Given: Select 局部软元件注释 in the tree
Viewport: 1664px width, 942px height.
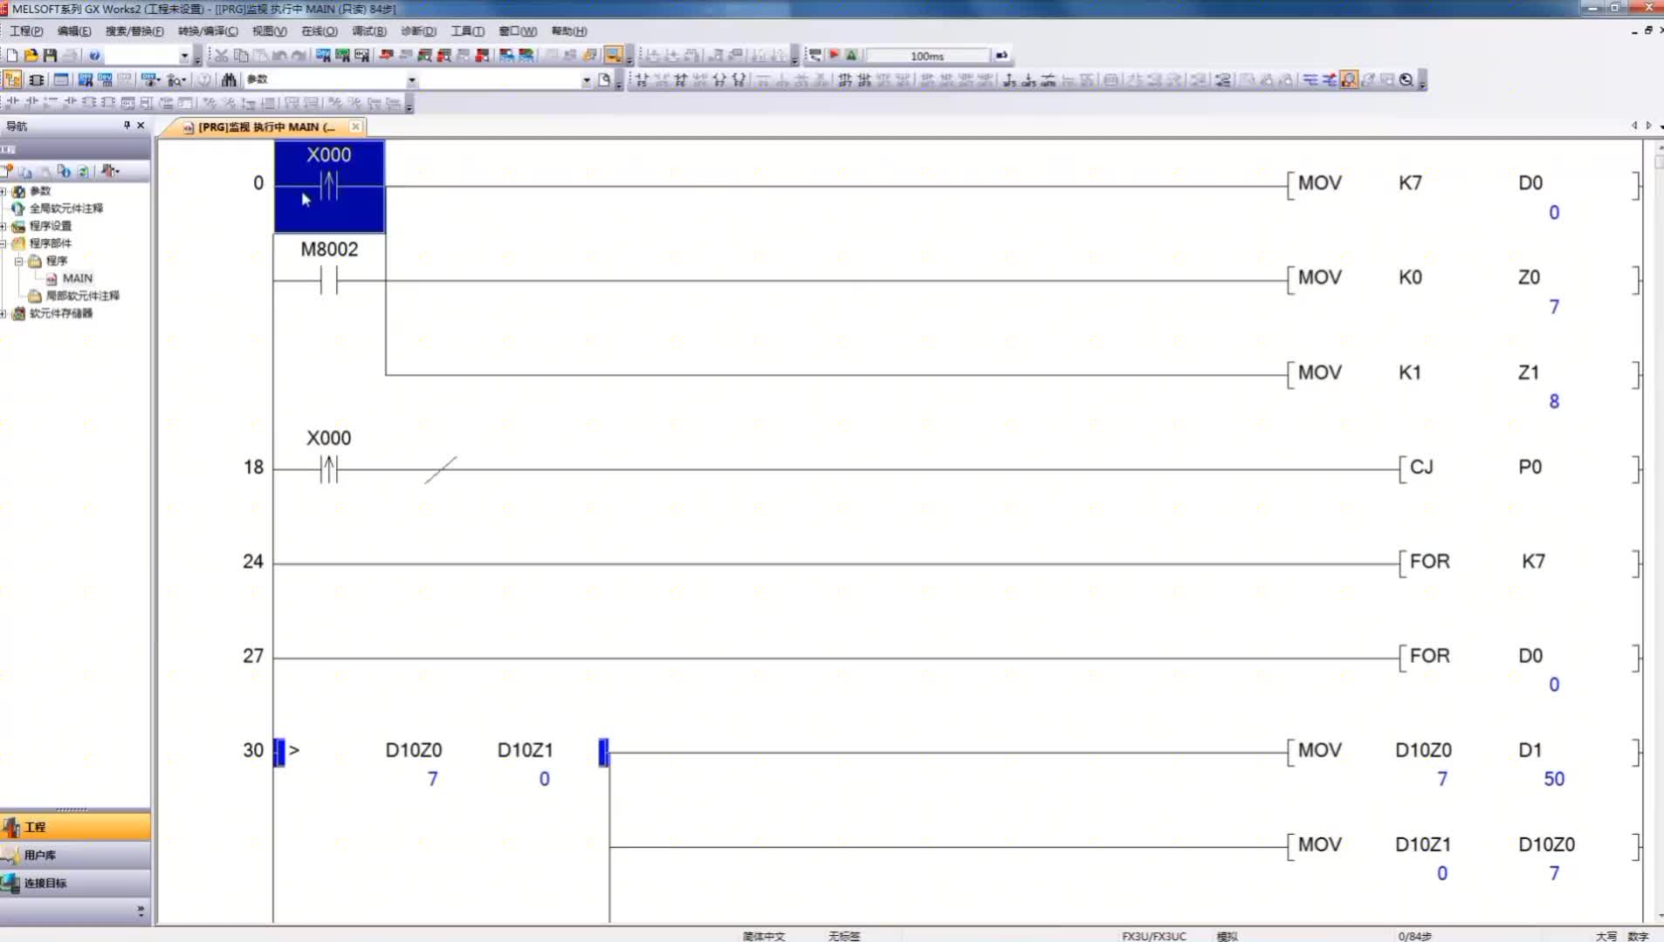Looking at the screenshot, I should click(82, 296).
